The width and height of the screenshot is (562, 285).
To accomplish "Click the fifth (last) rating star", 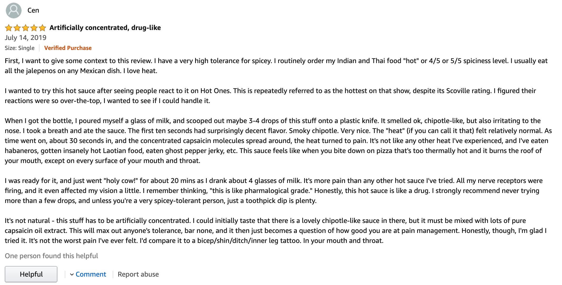I will pos(42,28).
